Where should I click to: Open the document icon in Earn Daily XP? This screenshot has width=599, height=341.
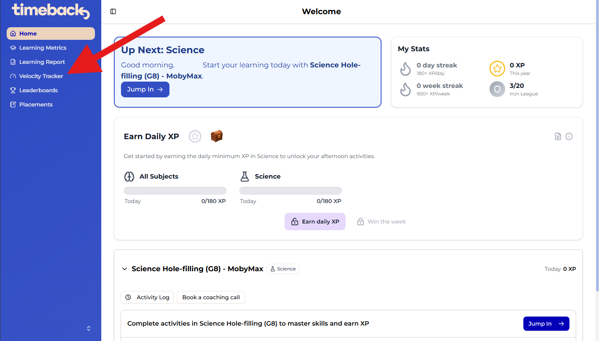[x=558, y=136]
